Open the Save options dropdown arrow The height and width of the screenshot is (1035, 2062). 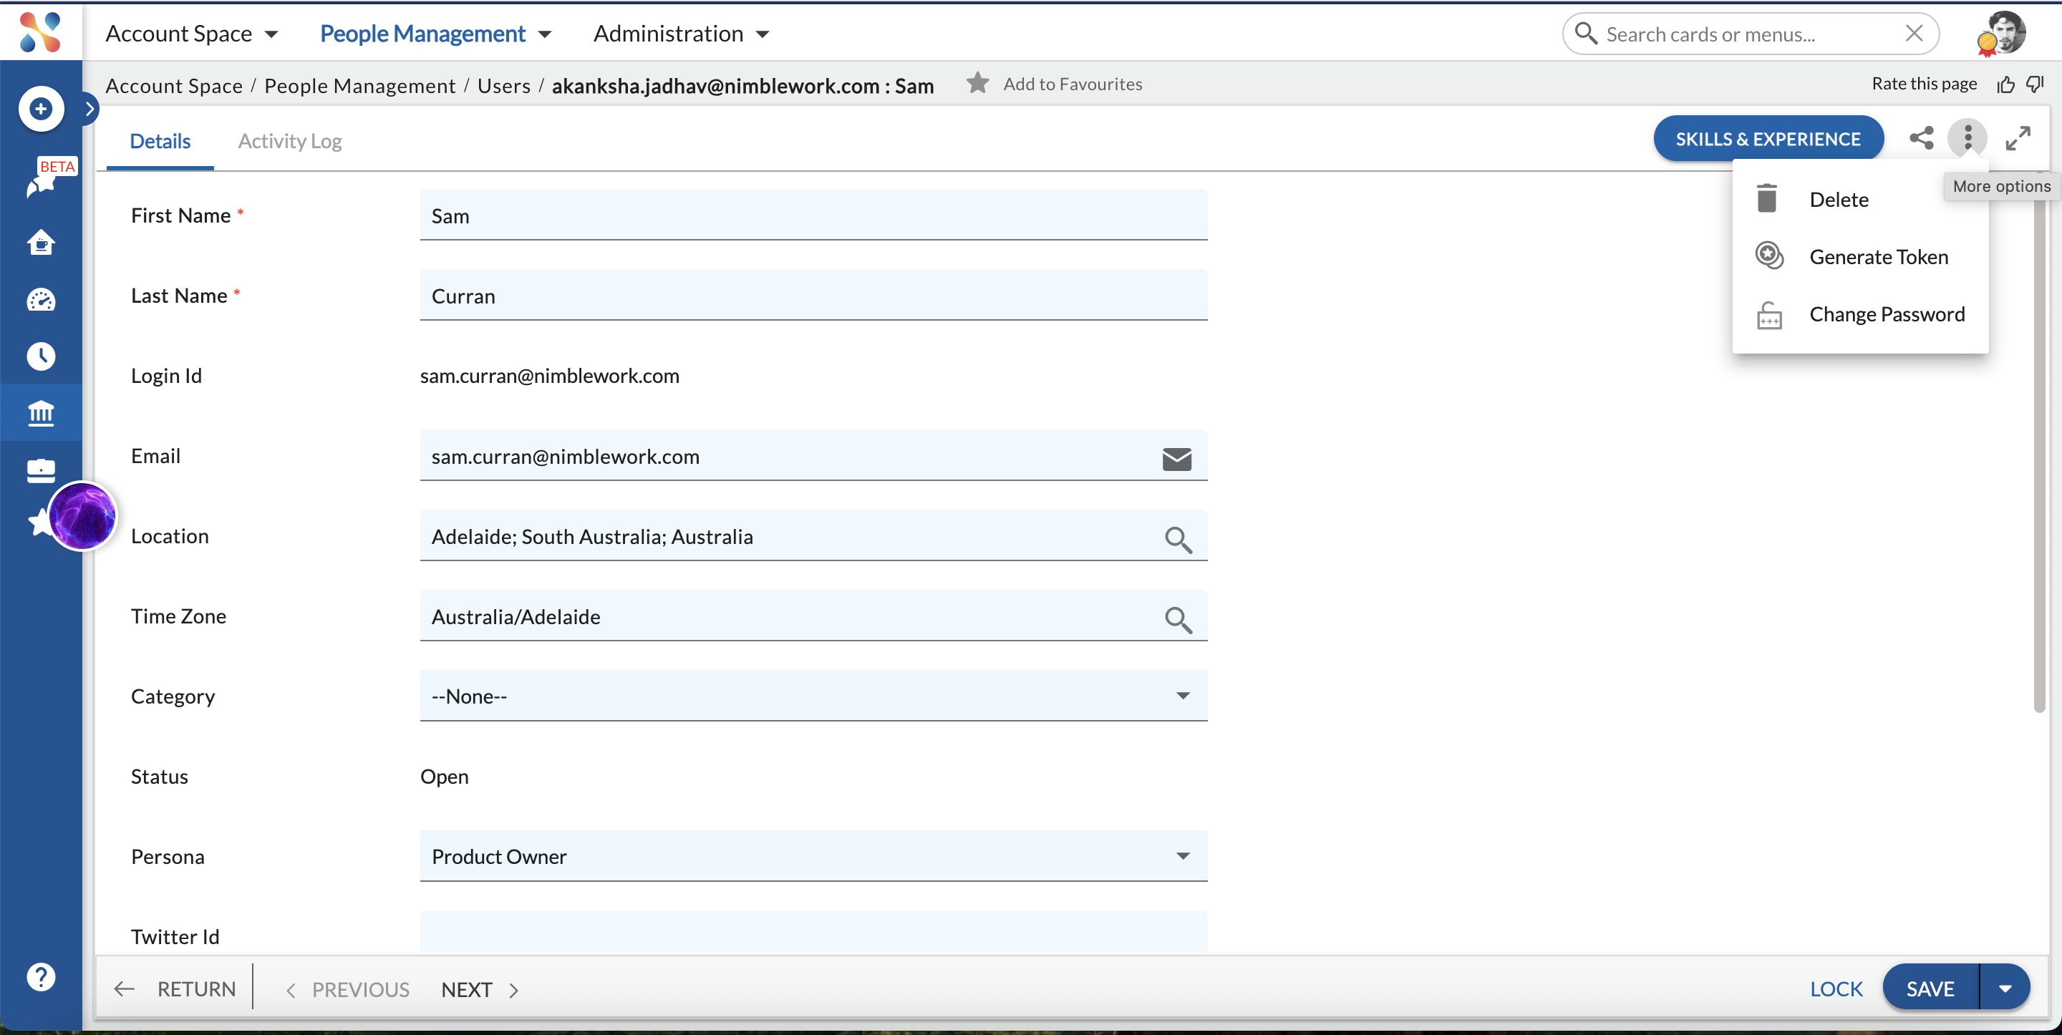[x=2005, y=988]
